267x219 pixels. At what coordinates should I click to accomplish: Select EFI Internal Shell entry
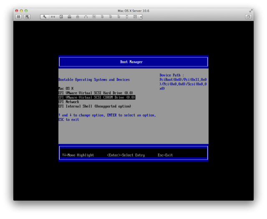[95, 106]
